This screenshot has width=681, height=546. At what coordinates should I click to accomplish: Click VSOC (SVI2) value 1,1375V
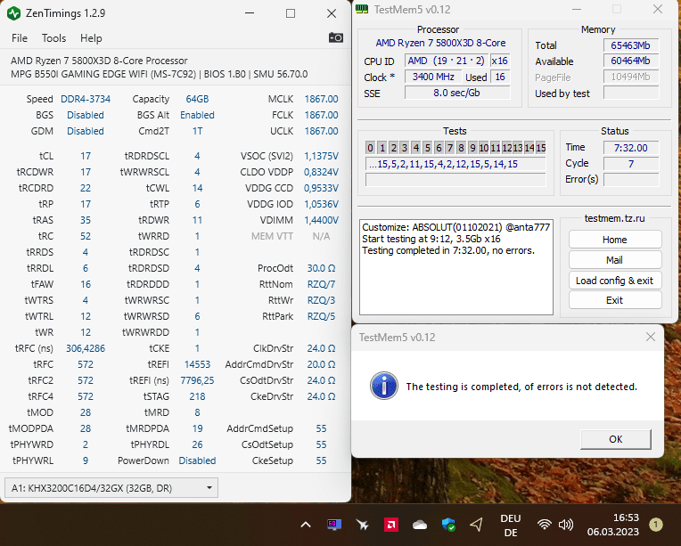click(x=321, y=156)
